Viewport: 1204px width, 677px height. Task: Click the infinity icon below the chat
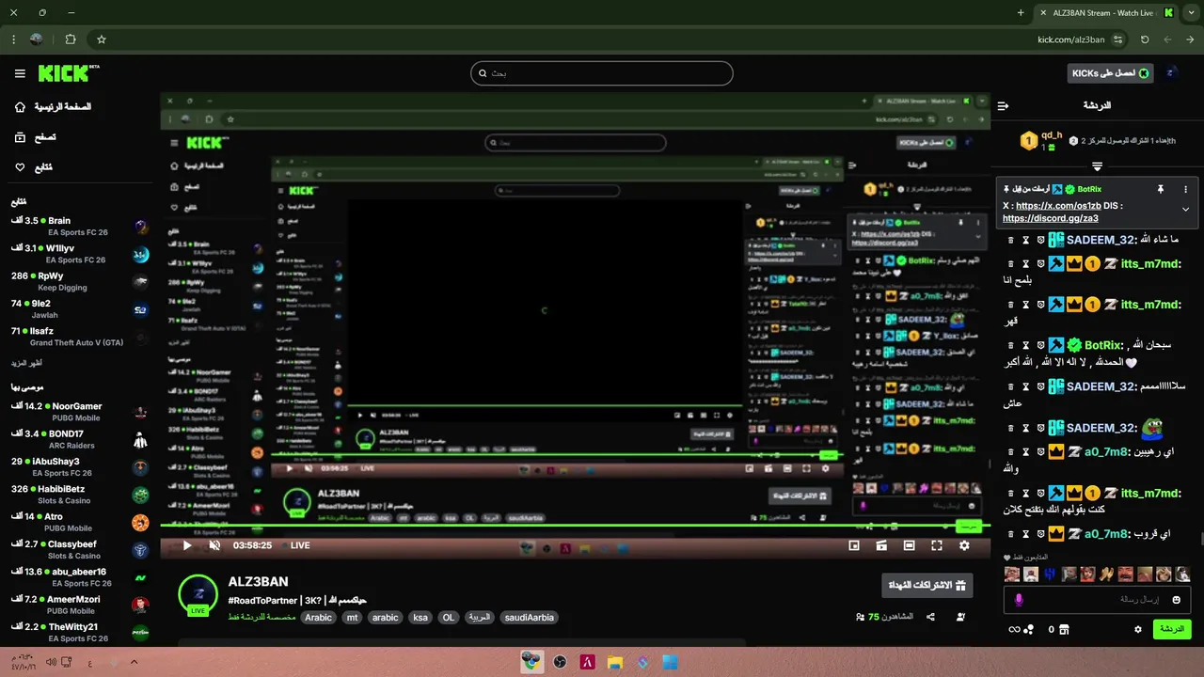(x=1014, y=629)
